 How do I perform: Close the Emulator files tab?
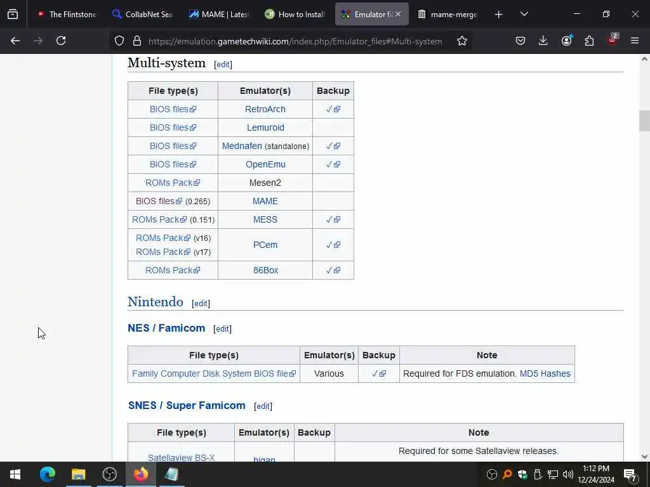(398, 14)
